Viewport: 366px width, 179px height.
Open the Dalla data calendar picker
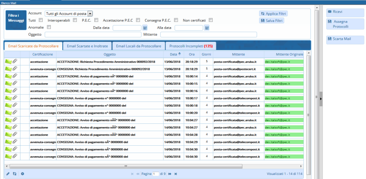click(145, 28)
